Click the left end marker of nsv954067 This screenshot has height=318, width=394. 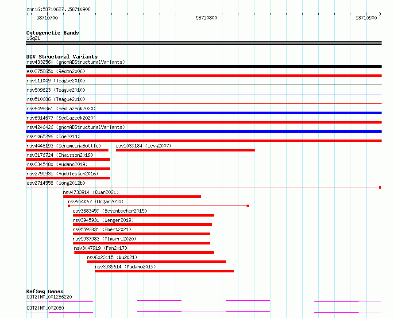(x=69, y=206)
